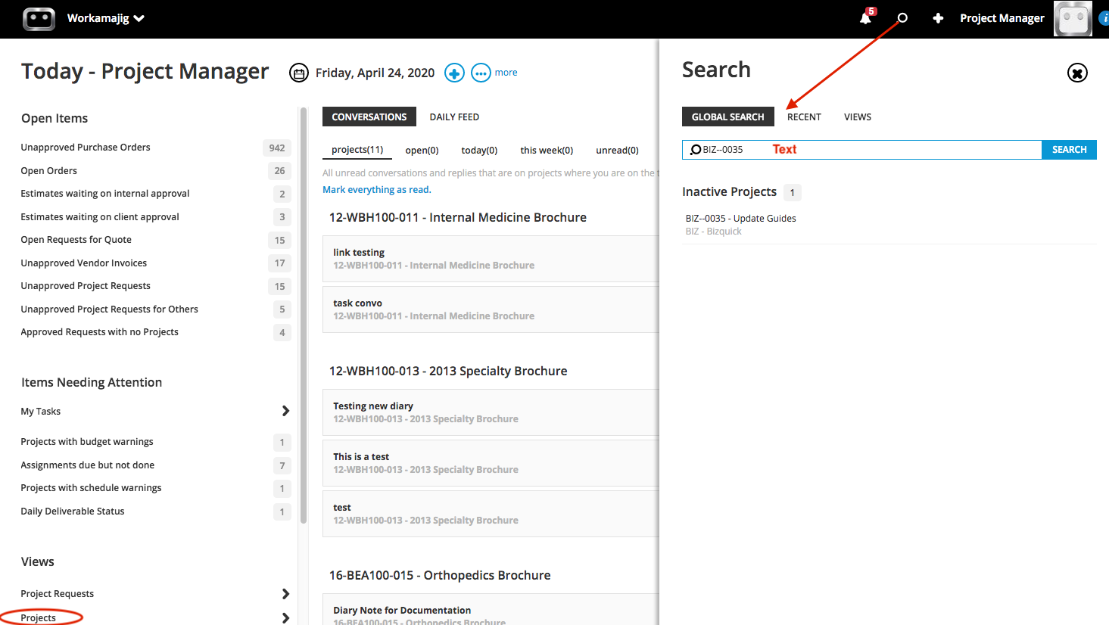The height and width of the screenshot is (625, 1109).
Task: Open Unapproved Project Requests for Others
Action: [x=110, y=309]
